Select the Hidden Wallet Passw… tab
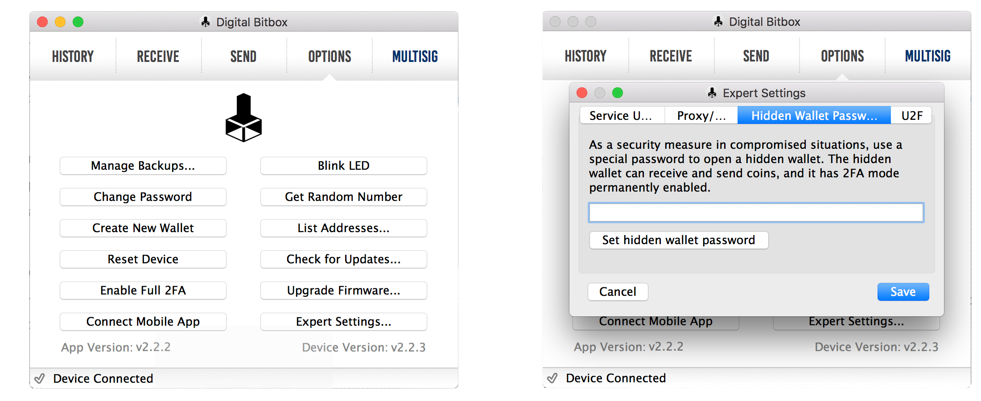 [x=814, y=115]
